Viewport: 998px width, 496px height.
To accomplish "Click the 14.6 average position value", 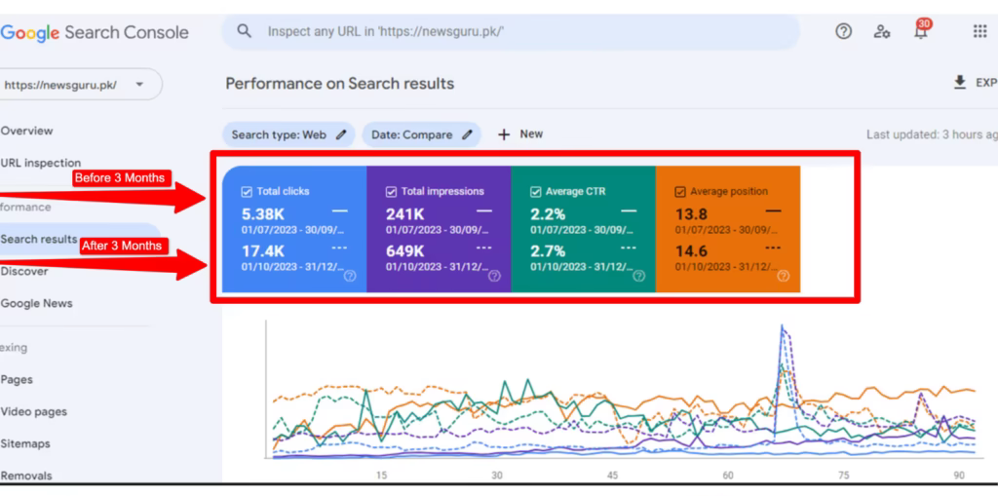I will 691,251.
